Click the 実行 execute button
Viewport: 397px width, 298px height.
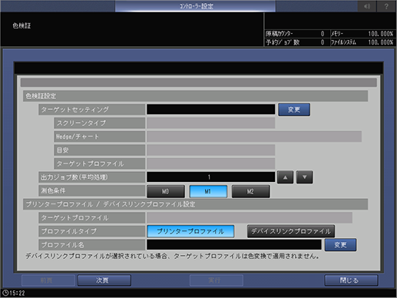217,280
